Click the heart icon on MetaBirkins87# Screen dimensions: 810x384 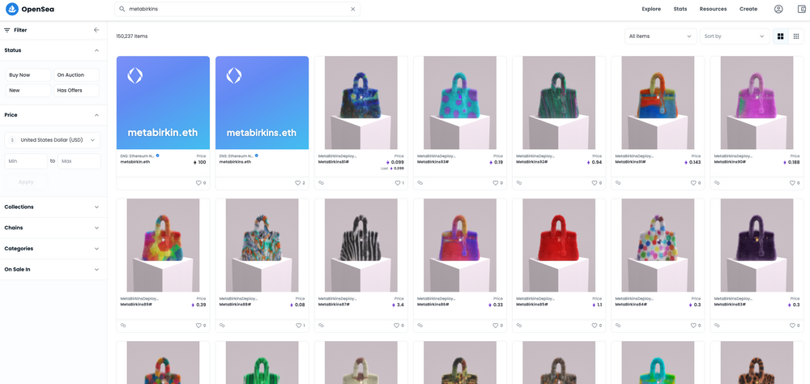tap(396, 326)
